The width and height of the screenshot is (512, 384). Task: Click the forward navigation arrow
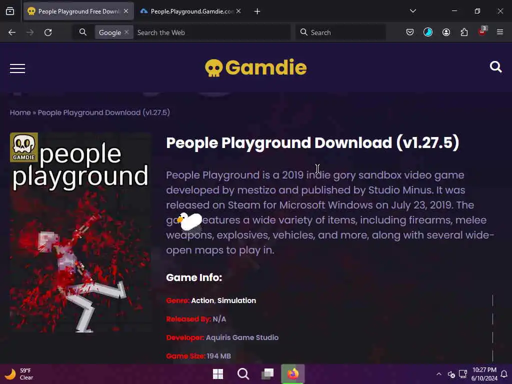pos(30,32)
